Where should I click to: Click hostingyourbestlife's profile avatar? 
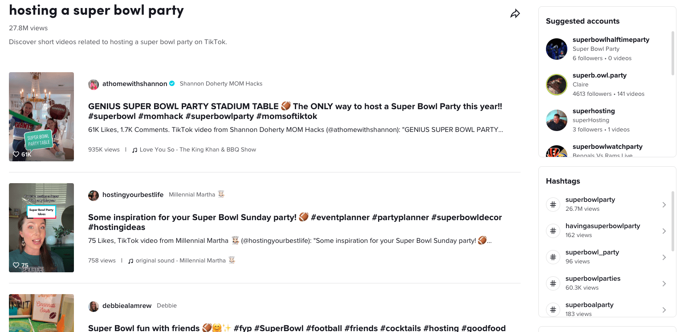[x=94, y=195]
